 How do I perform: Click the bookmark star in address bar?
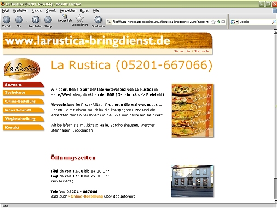click(x=213, y=22)
